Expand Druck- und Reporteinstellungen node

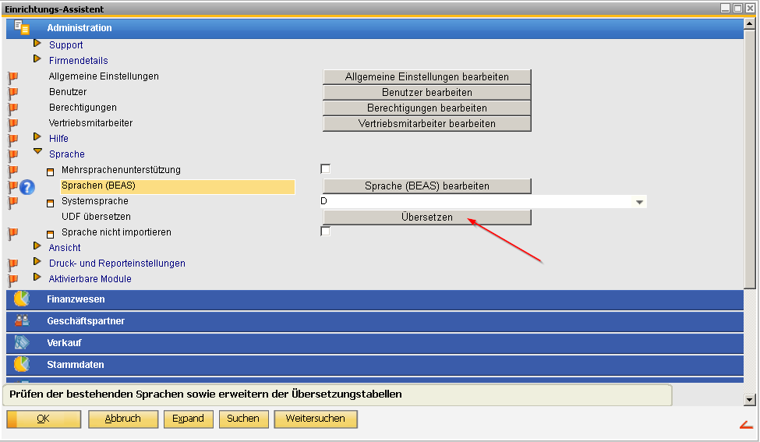[37, 262]
